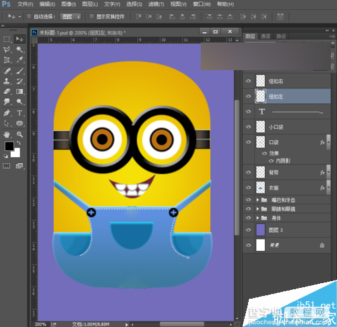Expand effects of 背带 layer
The height and width of the screenshot is (327, 337).
click(x=328, y=173)
